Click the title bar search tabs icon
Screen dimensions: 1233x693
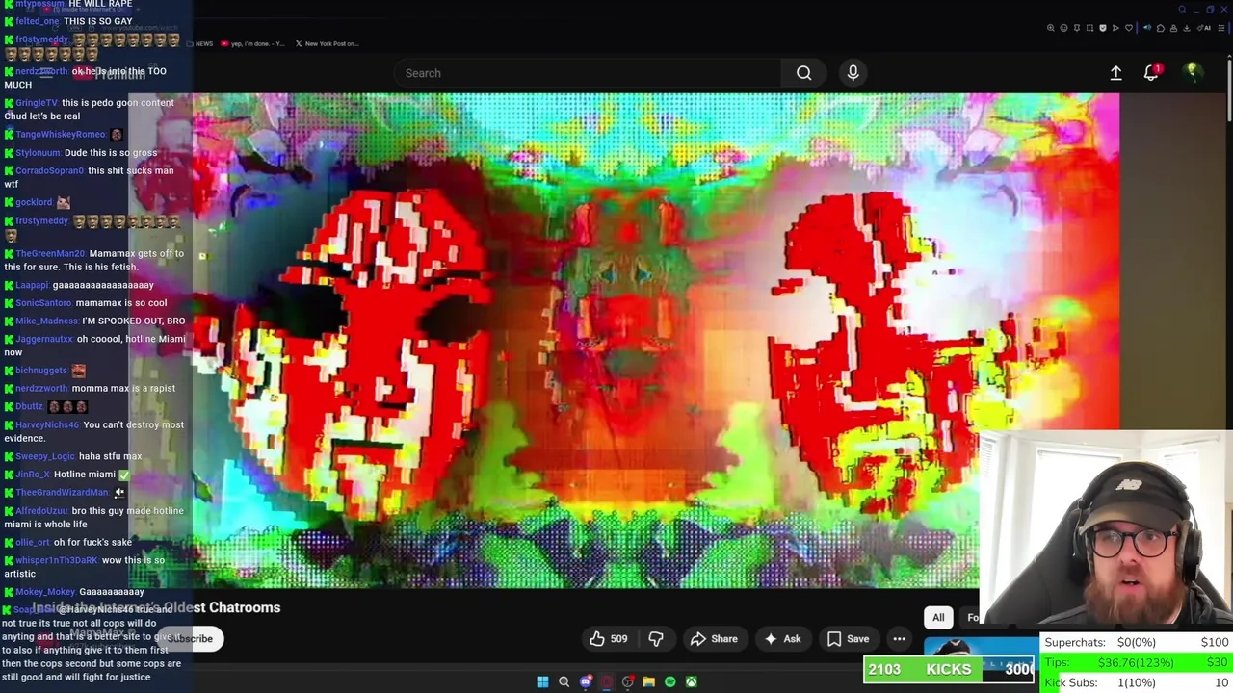(x=1182, y=10)
